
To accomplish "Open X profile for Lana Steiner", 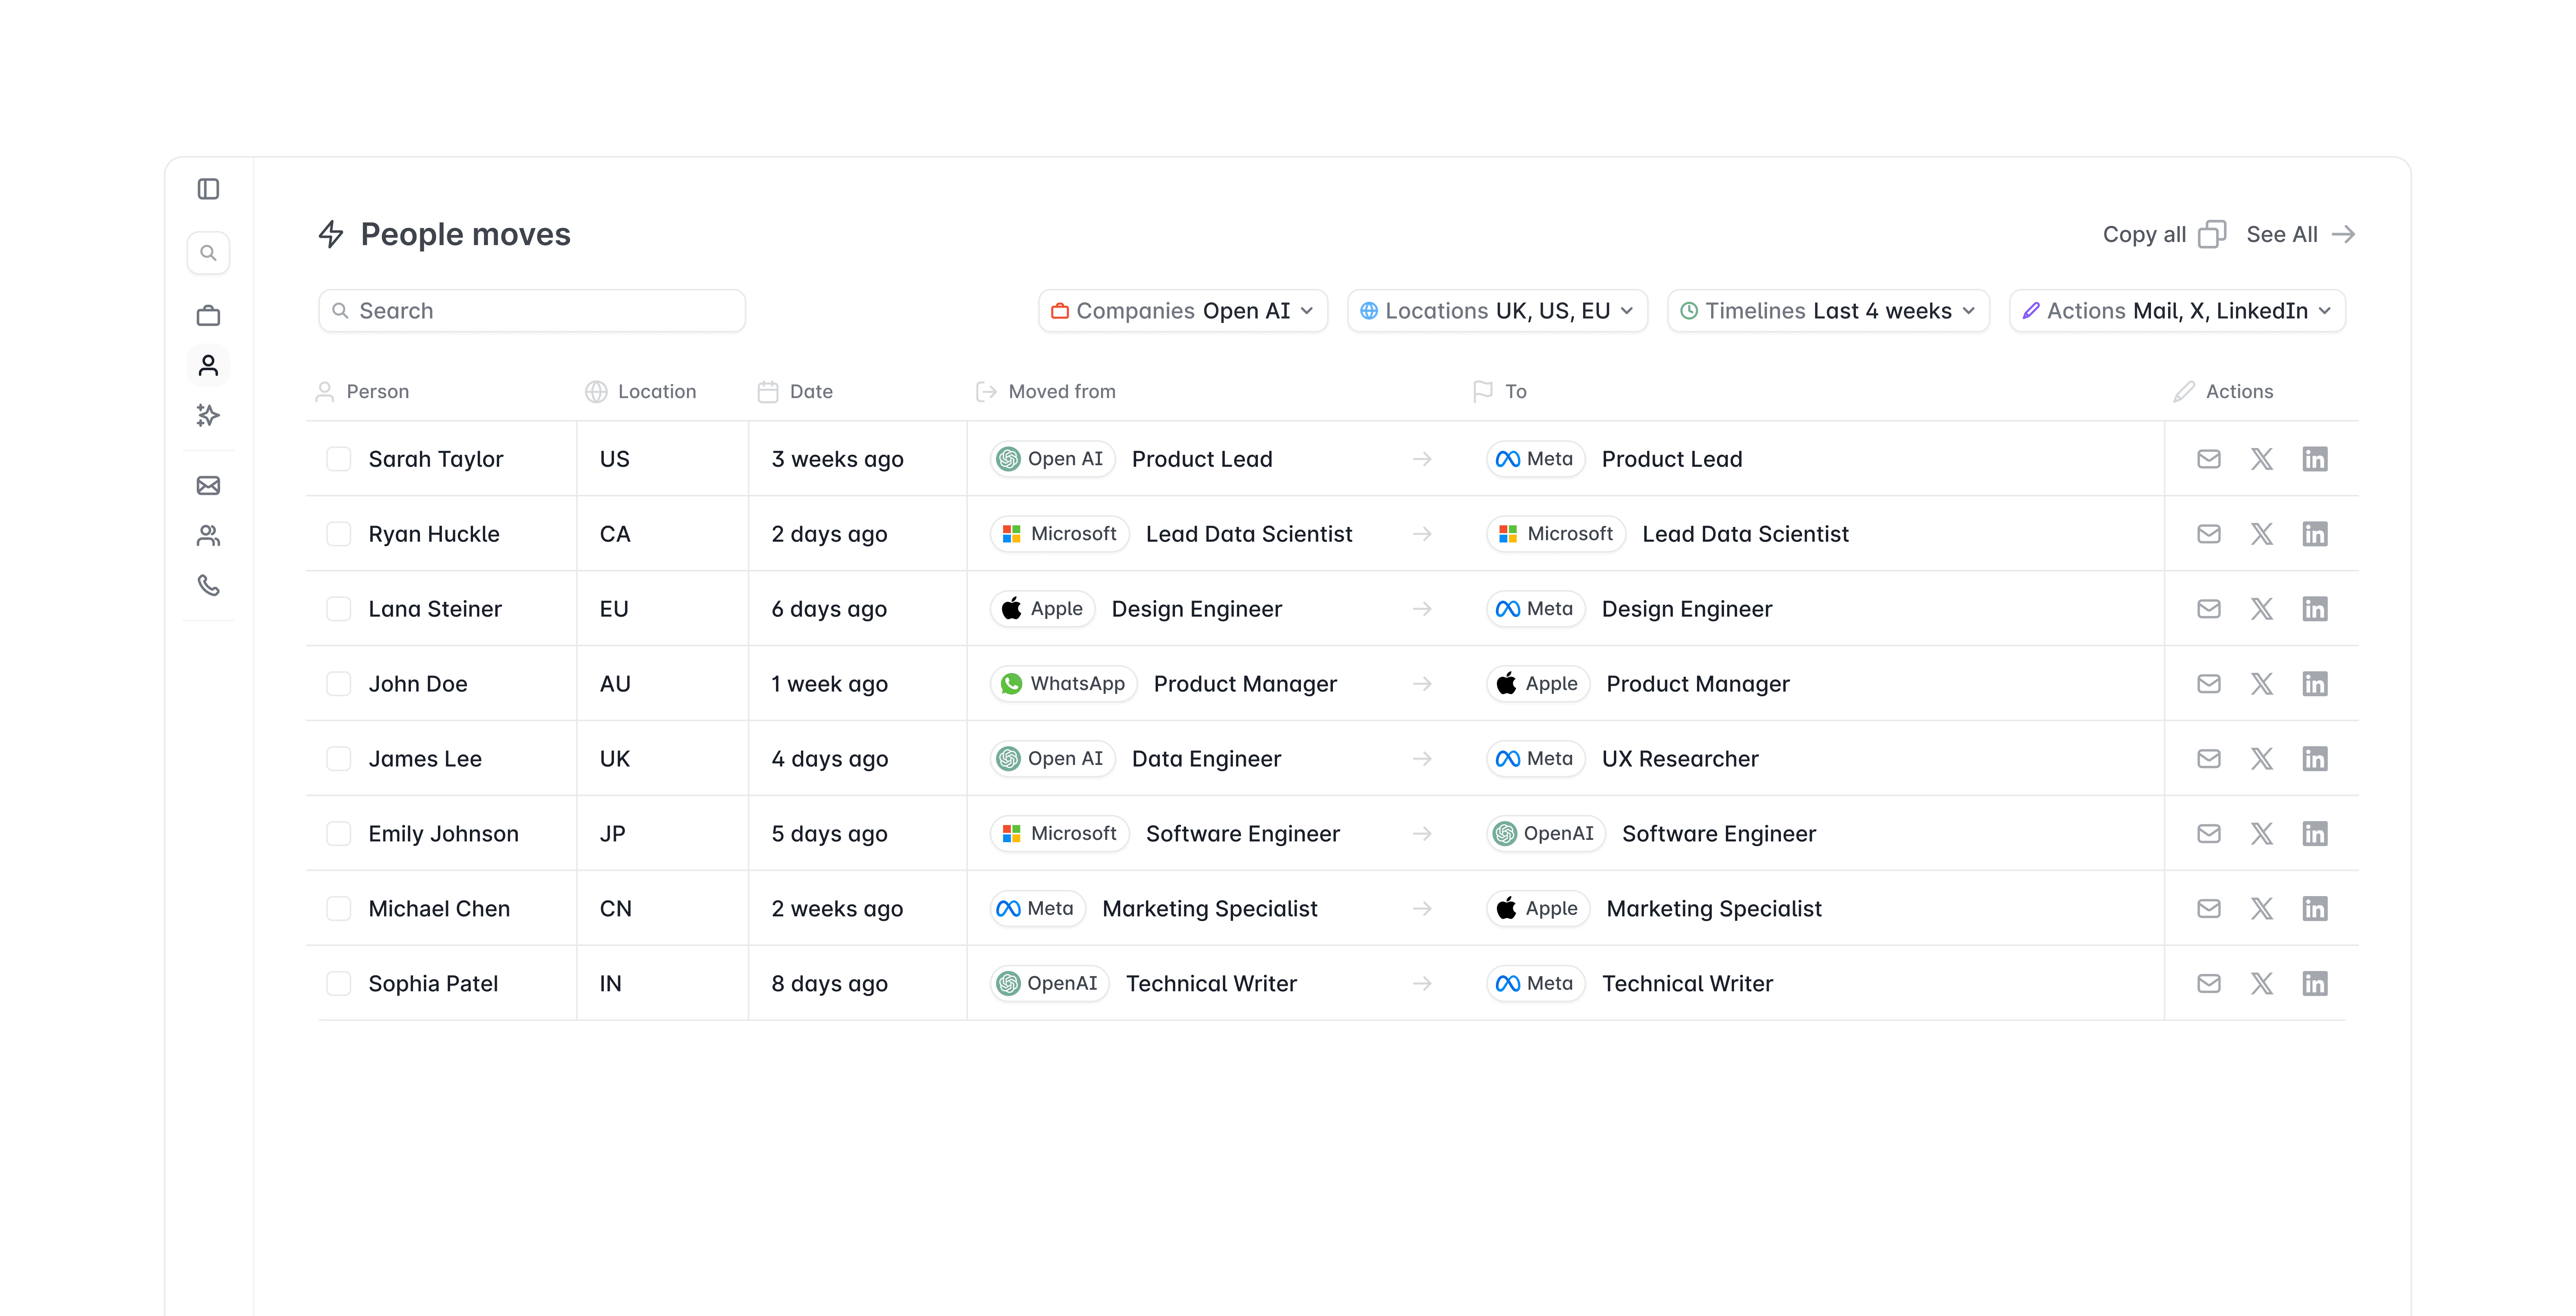I will click(2261, 609).
